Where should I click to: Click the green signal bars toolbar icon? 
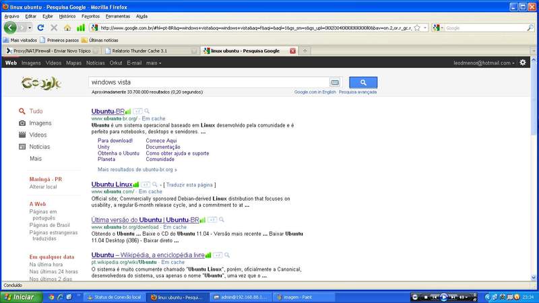pos(80,28)
